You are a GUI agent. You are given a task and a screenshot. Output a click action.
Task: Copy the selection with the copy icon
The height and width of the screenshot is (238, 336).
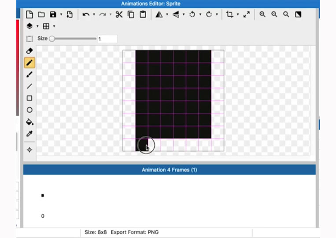tap(131, 15)
